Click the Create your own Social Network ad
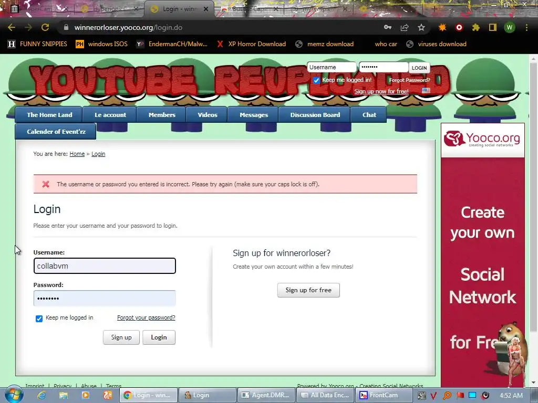The height and width of the screenshot is (403, 538). point(482,272)
